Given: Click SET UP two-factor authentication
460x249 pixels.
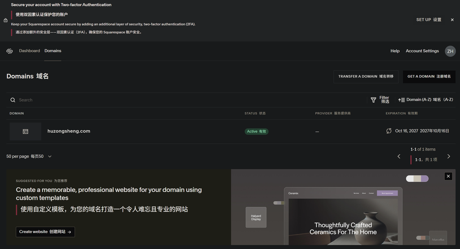Looking at the screenshot, I should [x=429, y=20].
